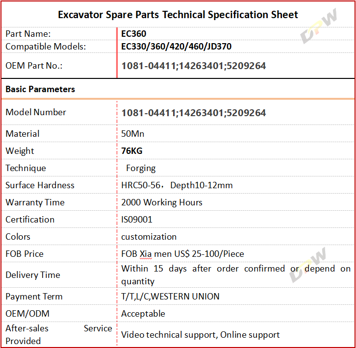
Task: Select the 'Model Number' label
Action: 36,112
